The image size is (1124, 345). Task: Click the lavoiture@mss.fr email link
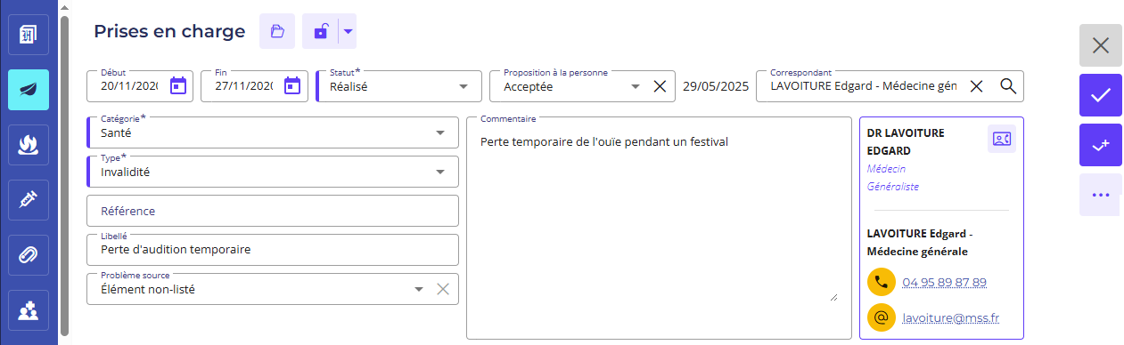950,317
